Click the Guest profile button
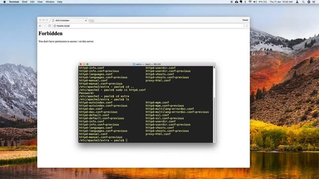The height and width of the screenshot is (179, 319). (x=245, y=20)
